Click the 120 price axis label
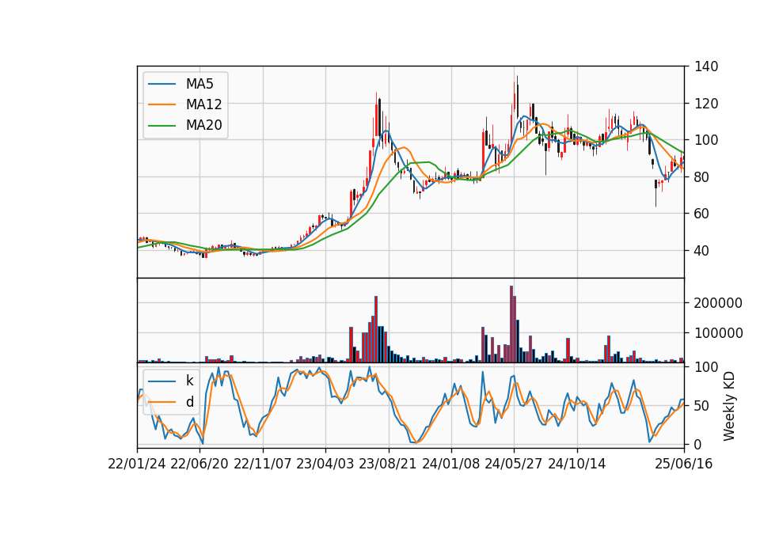This screenshot has height=546, width=760. pyautogui.click(x=706, y=103)
